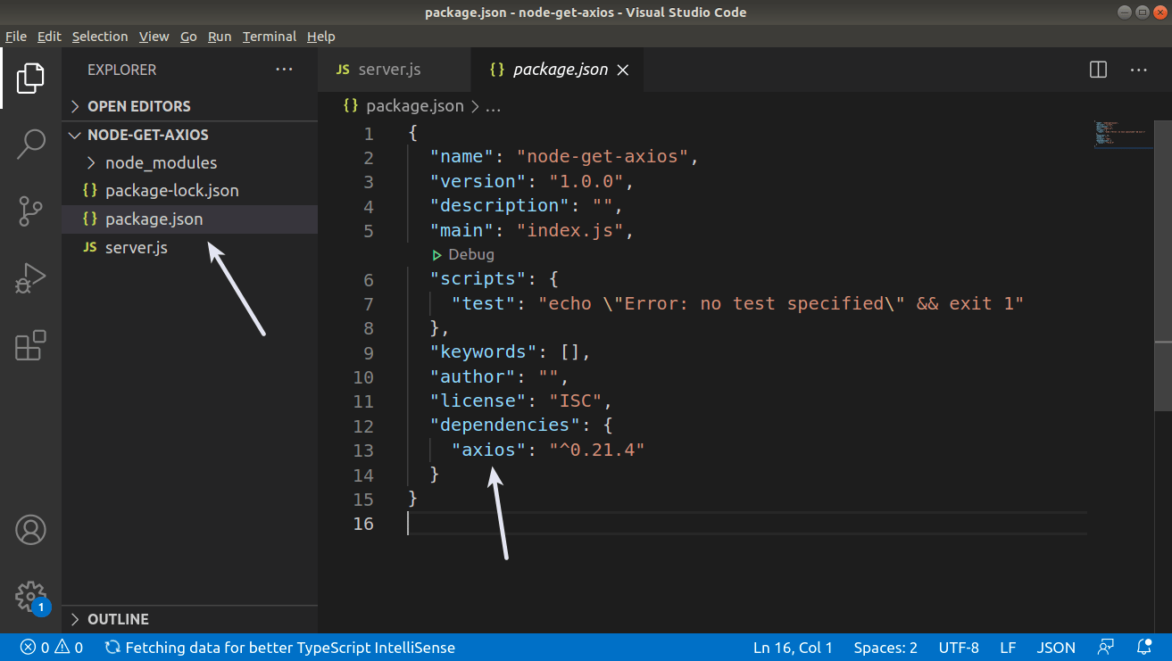Open the Run and Debug view
This screenshot has width=1172, height=661.
(30, 278)
